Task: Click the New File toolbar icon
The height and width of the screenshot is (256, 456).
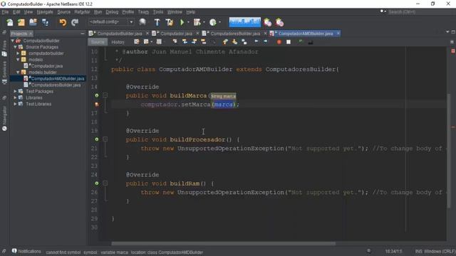Action: [x=9, y=22]
